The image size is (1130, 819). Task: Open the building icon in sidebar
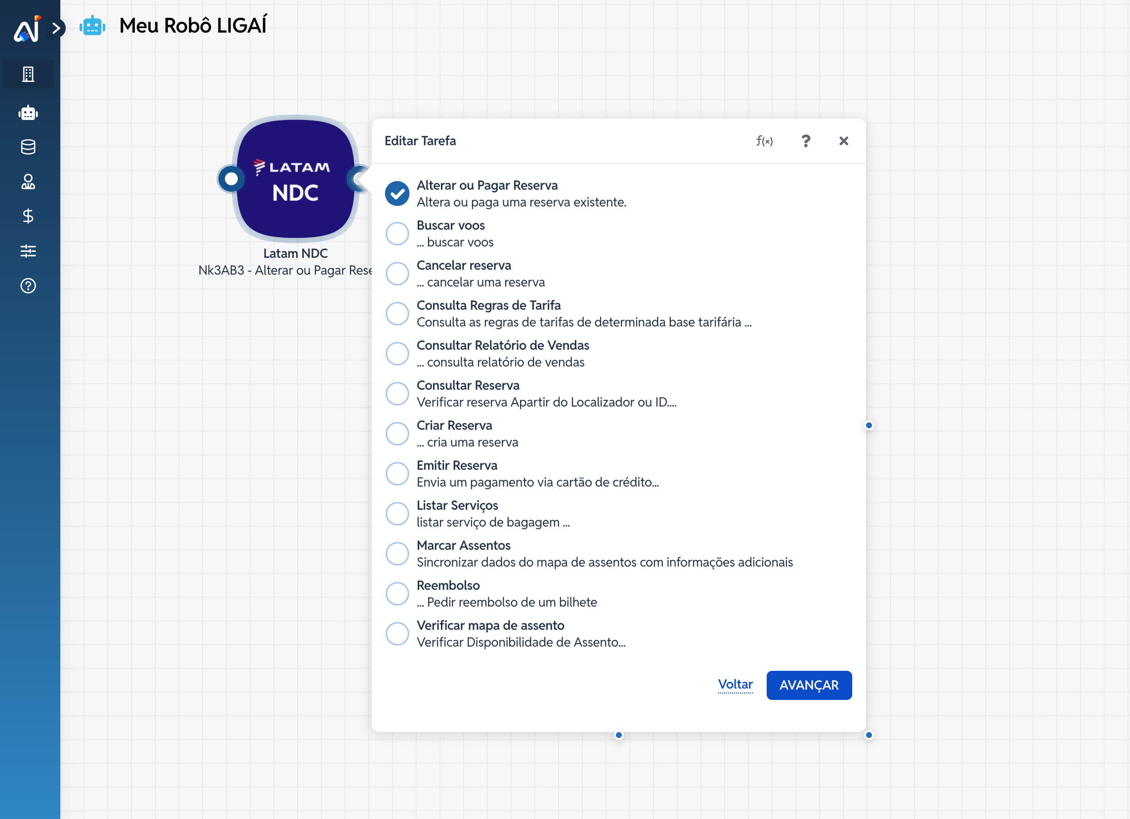[28, 75]
